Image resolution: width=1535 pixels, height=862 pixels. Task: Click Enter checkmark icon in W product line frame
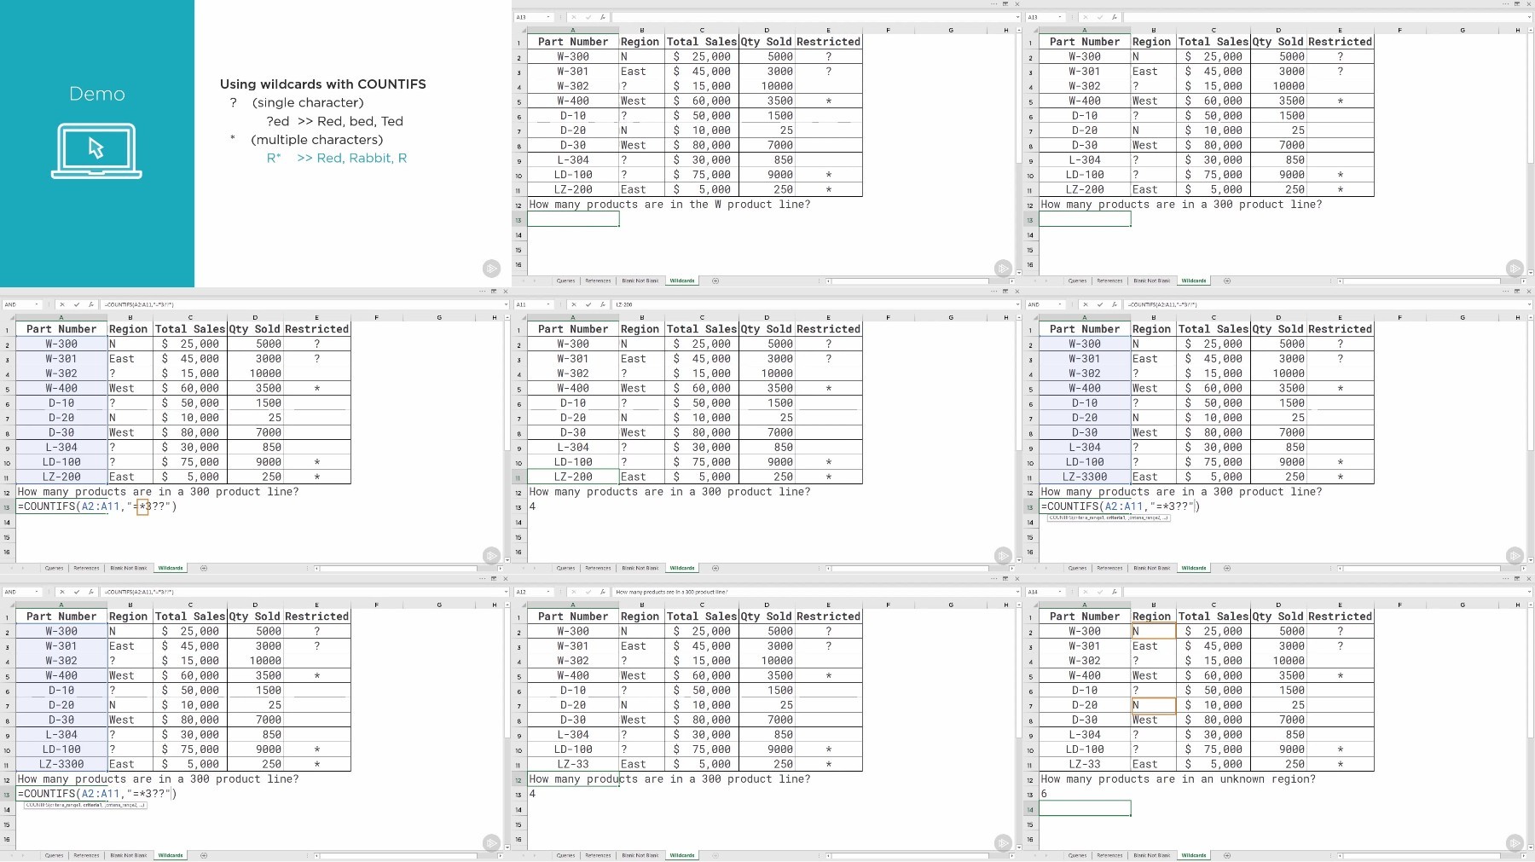pyautogui.click(x=588, y=17)
